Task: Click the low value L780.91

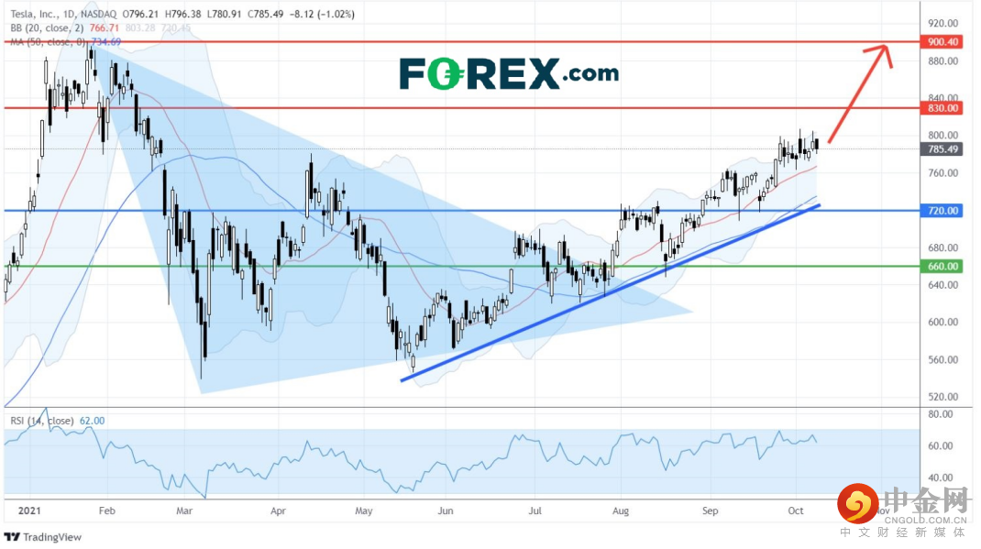Action: point(224,14)
